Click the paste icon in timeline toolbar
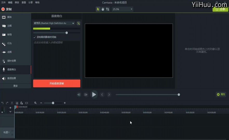This screenshot has height=140, width=229. 22,103
